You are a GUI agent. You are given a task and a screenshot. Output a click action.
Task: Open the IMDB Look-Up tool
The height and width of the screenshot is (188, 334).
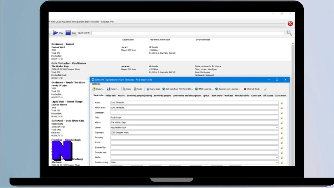(x=204, y=89)
